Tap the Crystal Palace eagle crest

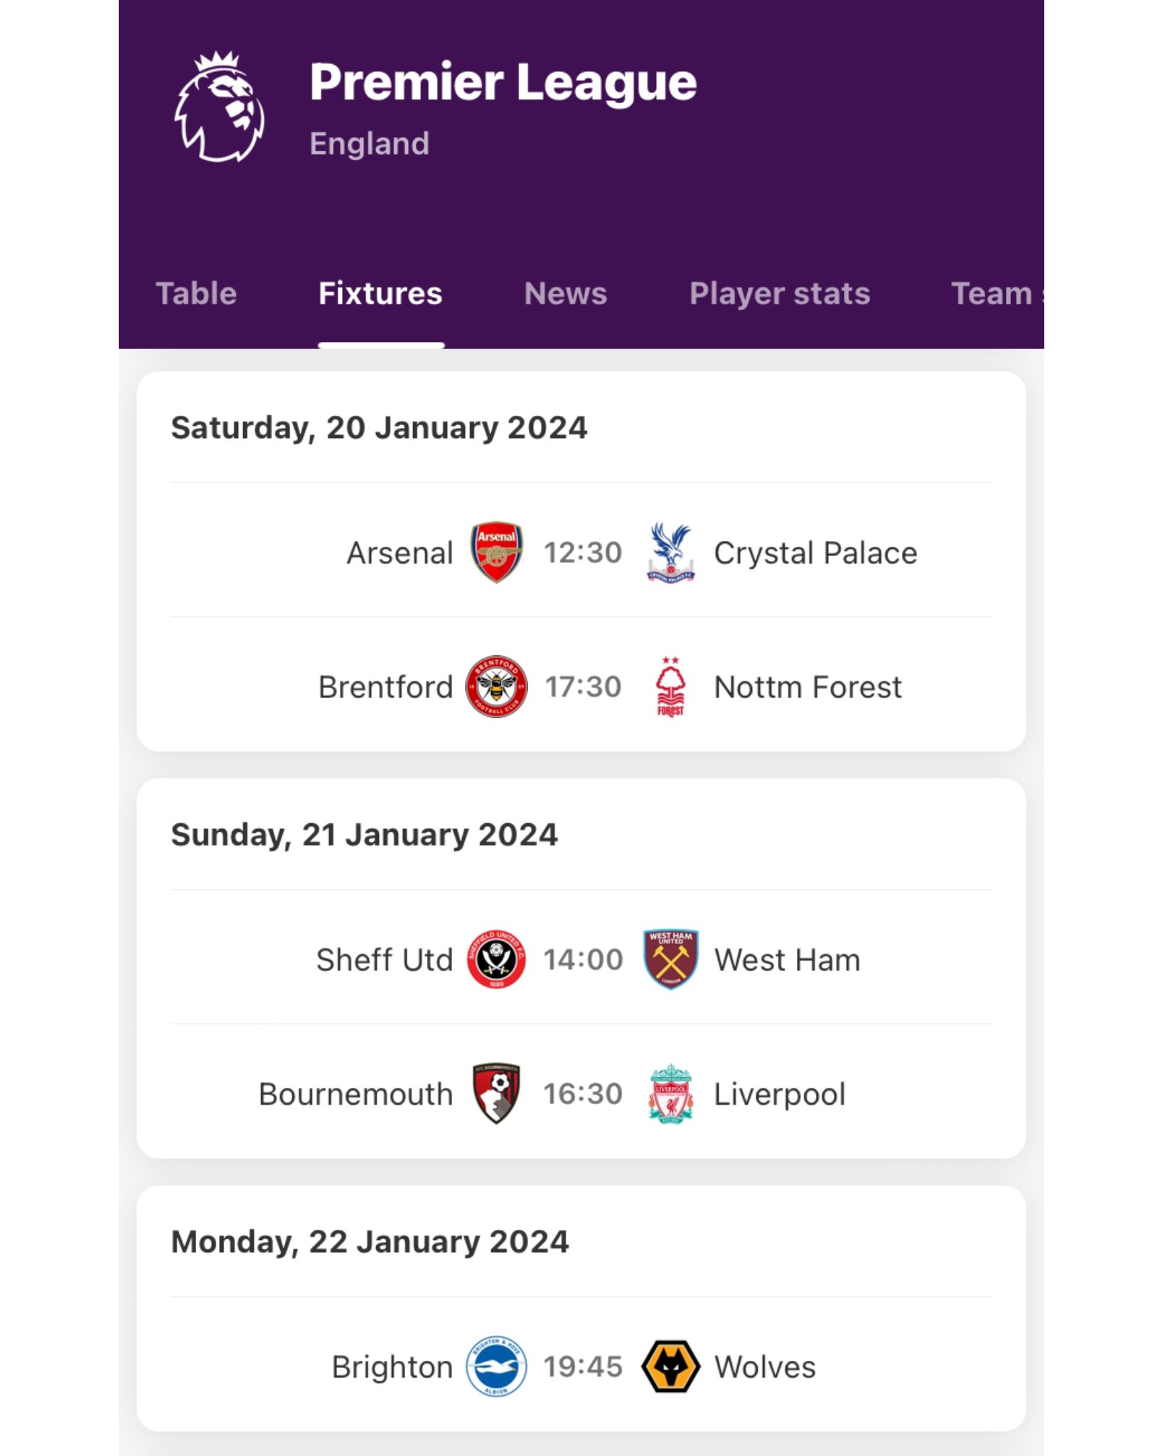[670, 552]
